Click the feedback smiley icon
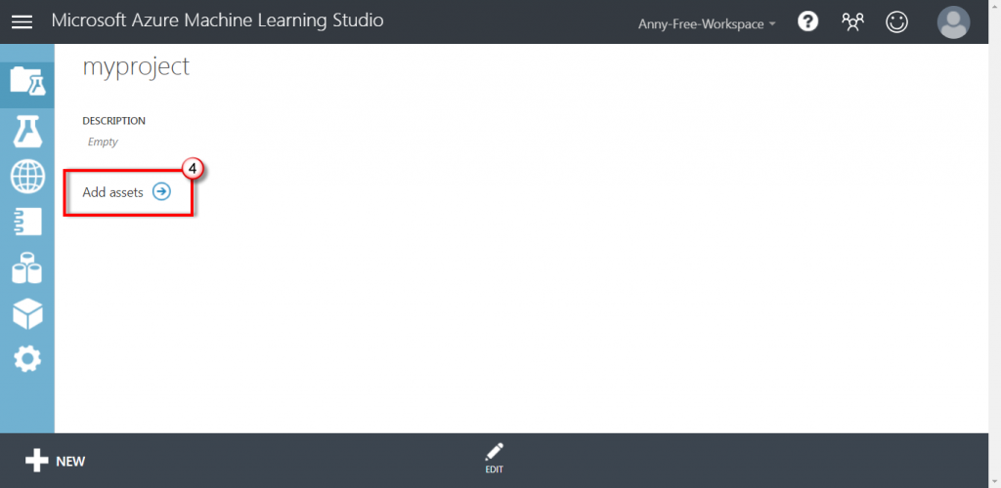The image size is (1001, 488). point(897,22)
